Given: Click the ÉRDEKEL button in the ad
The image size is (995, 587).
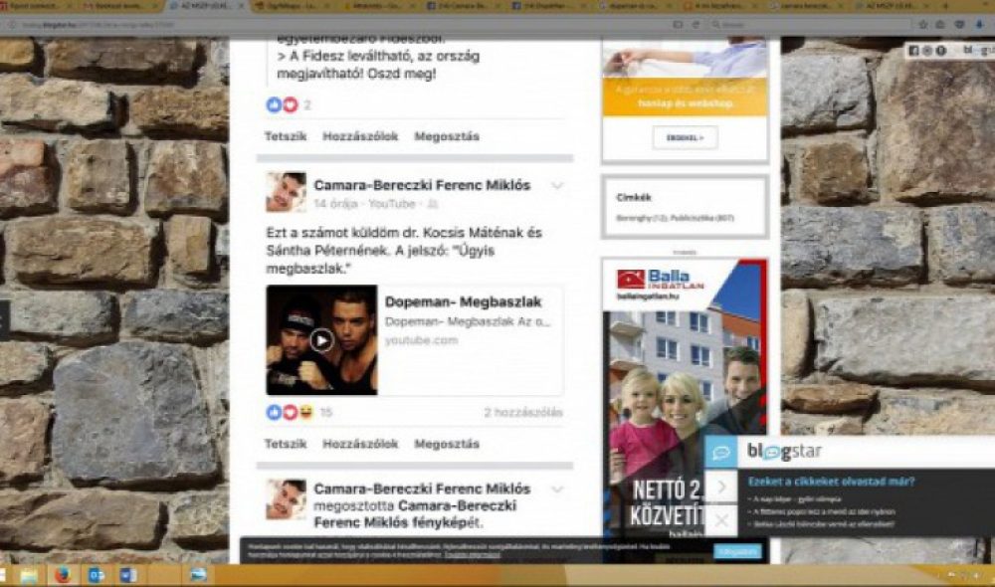Looking at the screenshot, I should (686, 137).
